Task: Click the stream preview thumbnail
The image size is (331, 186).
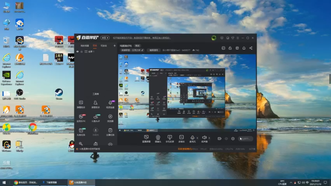Action: [x=187, y=93]
